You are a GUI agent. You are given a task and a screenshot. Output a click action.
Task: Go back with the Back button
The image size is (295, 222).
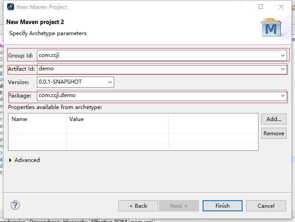click(x=138, y=206)
